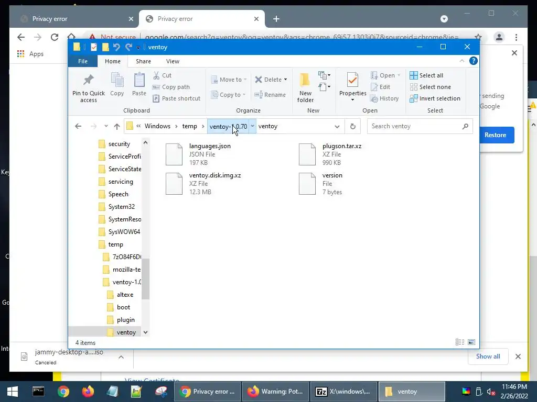Viewport: 537px width, 402px height.
Task: Click Redo in the quick access toolbar
Action: tap(129, 47)
